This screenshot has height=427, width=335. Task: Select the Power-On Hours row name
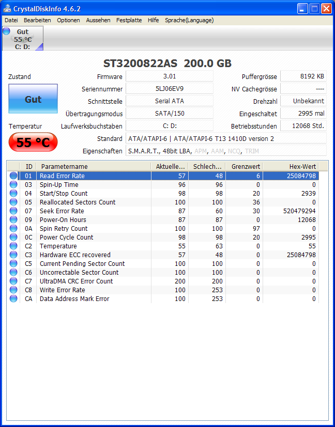(63, 220)
